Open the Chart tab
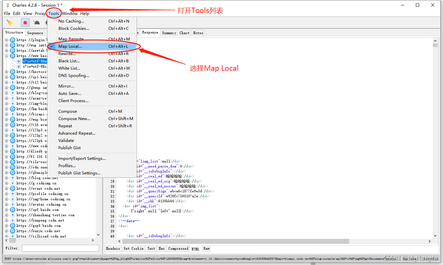The image size is (443, 265). click(184, 33)
